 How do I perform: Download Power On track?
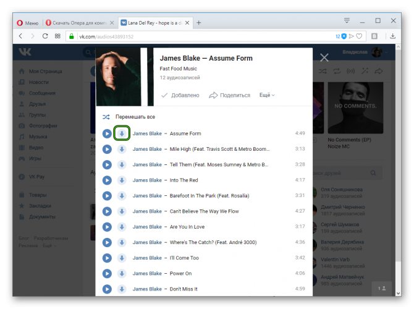[122, 274]
